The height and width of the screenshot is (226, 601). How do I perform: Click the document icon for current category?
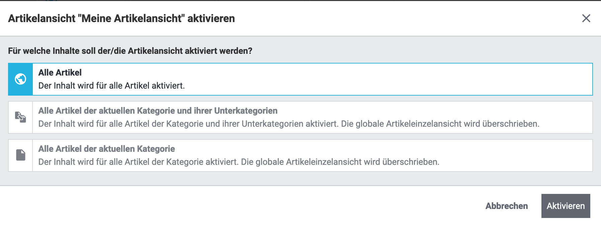20,155
